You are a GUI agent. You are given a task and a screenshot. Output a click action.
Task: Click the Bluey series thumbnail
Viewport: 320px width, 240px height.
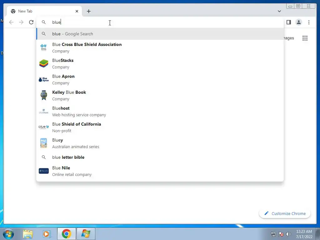pyautogui.click(x=44, y=143)
